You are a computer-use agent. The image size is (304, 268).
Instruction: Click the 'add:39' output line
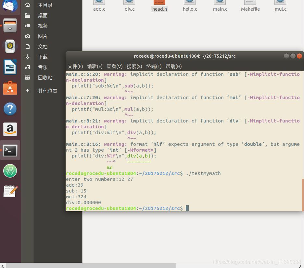75,185
